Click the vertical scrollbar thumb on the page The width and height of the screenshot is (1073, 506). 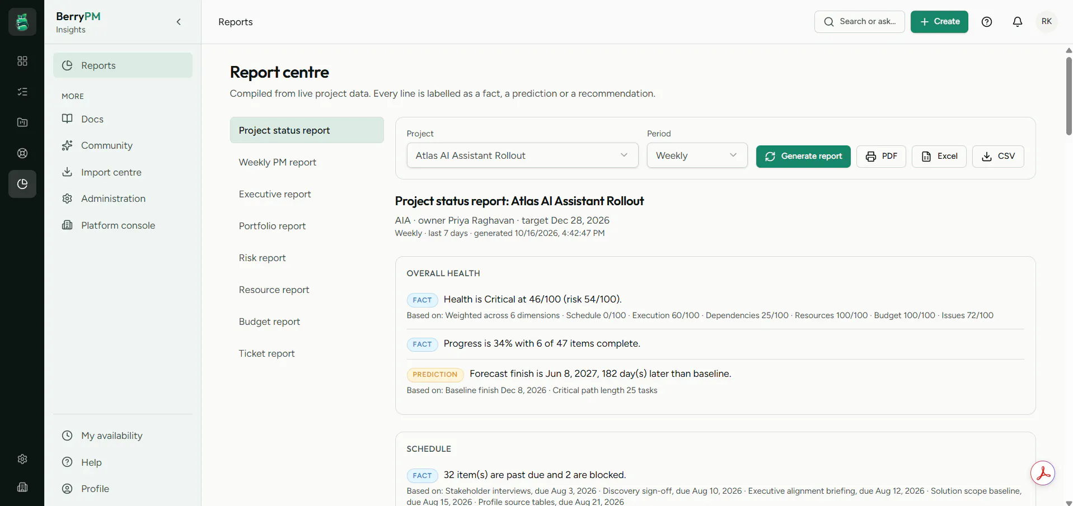(1069, 96)
